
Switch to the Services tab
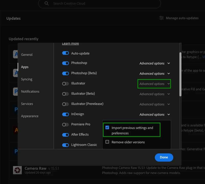coord(27,104)
